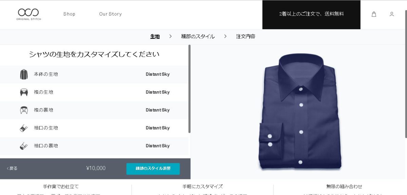Click the cuff lining icon for 袖口の裏地
The height and width of the screenshot is (195, 407).
click(x=24, y=146)
